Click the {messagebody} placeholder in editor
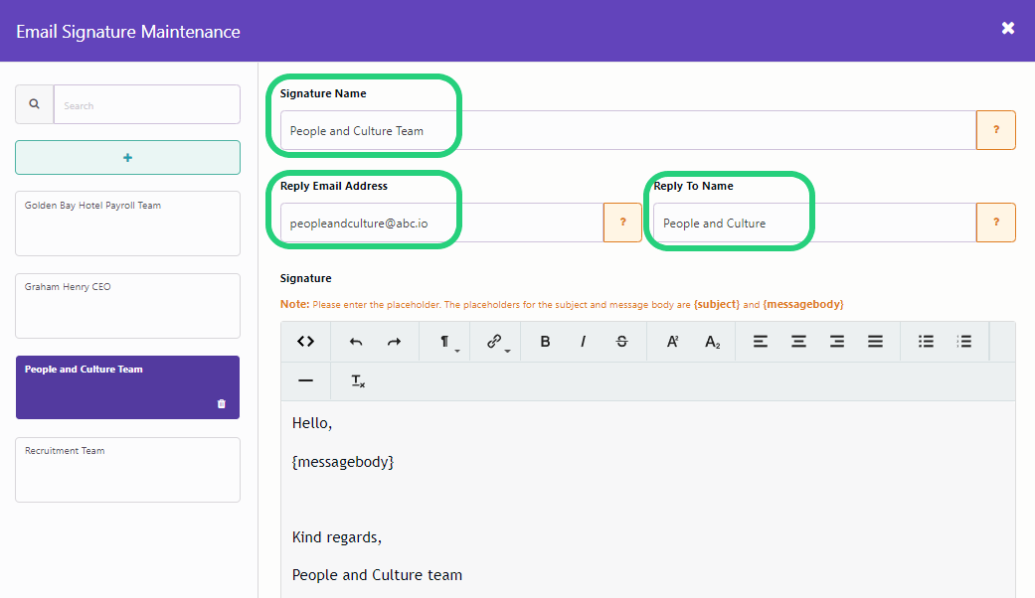The image size is (1035, 598). tap(343, 462)
